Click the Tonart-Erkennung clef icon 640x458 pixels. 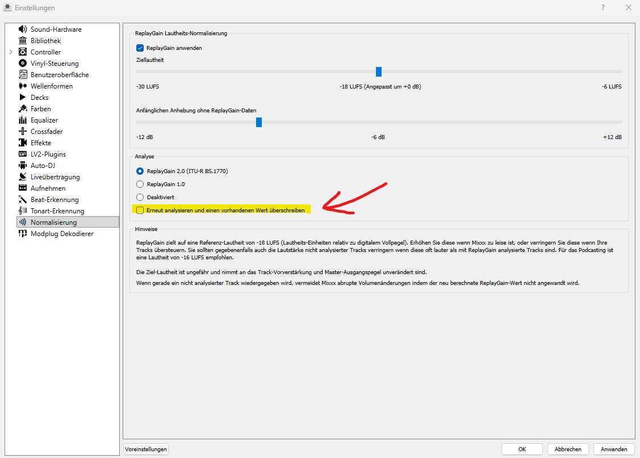pyautogui.click(x=23, y=211)
